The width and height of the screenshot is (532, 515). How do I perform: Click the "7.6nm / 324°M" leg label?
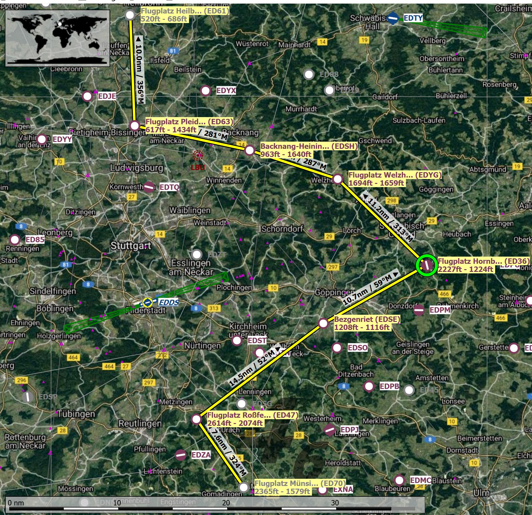pyautogui.click(x=229, y=452)
